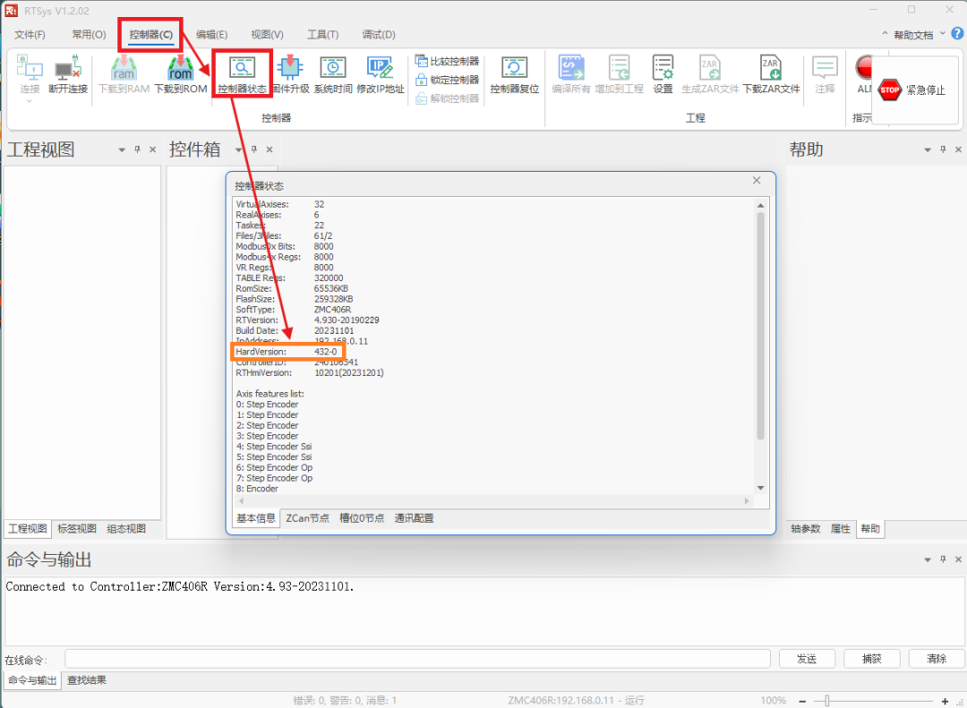Open the 编辑(E) ribbon tab
This screenshot has height=708, width=967.
click(211, 35)
